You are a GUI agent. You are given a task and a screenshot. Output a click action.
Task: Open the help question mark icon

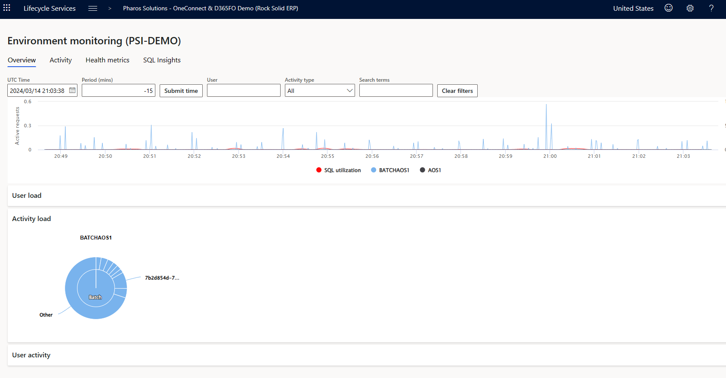coord(711,8)
